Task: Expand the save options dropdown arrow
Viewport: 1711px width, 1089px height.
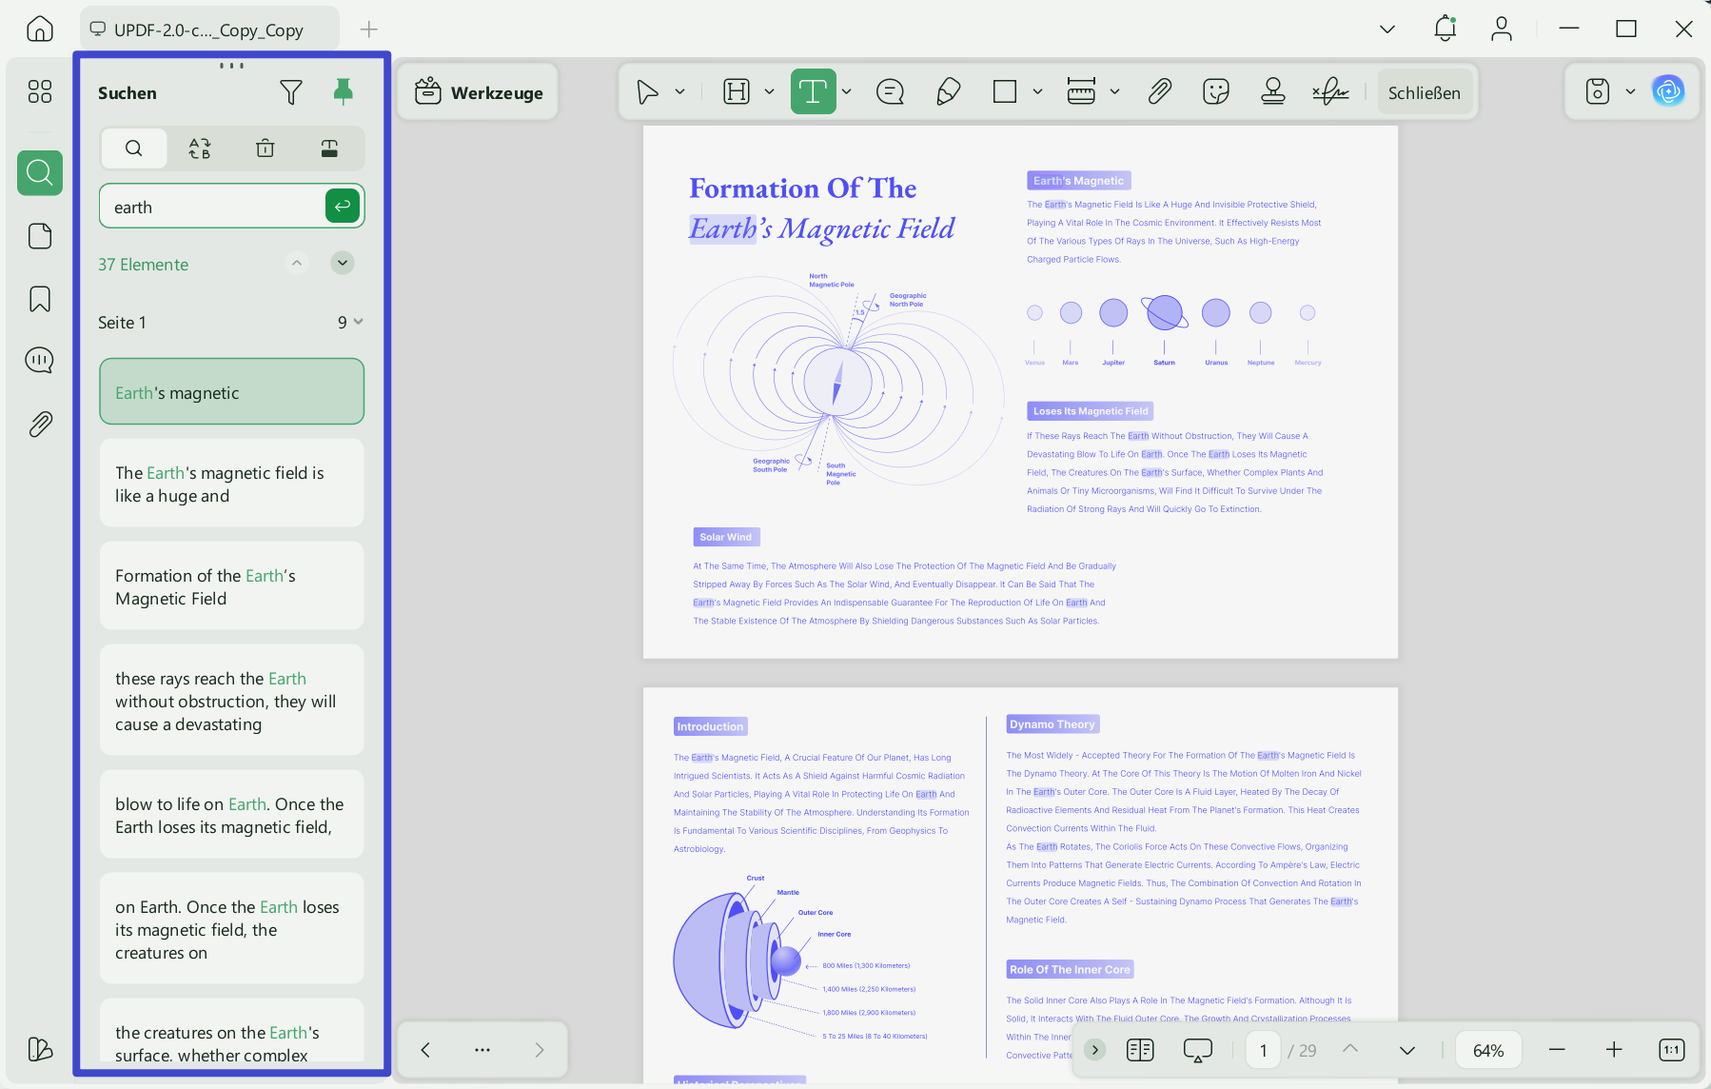Action: point(1631,91)
